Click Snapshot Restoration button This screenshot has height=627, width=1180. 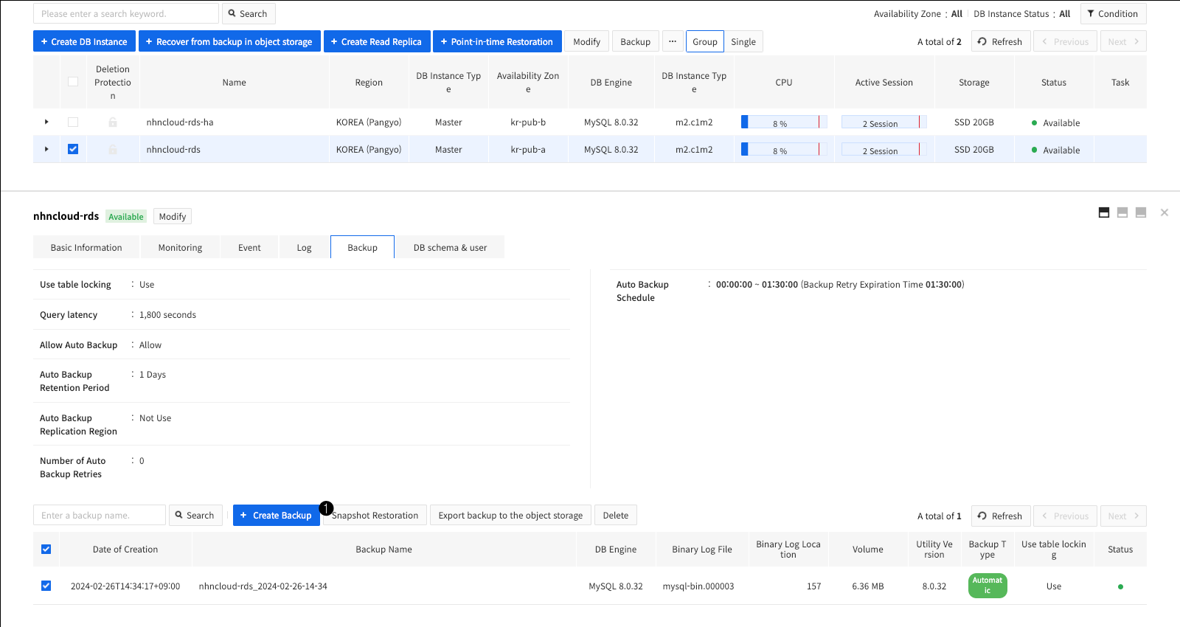click(375, 515)
